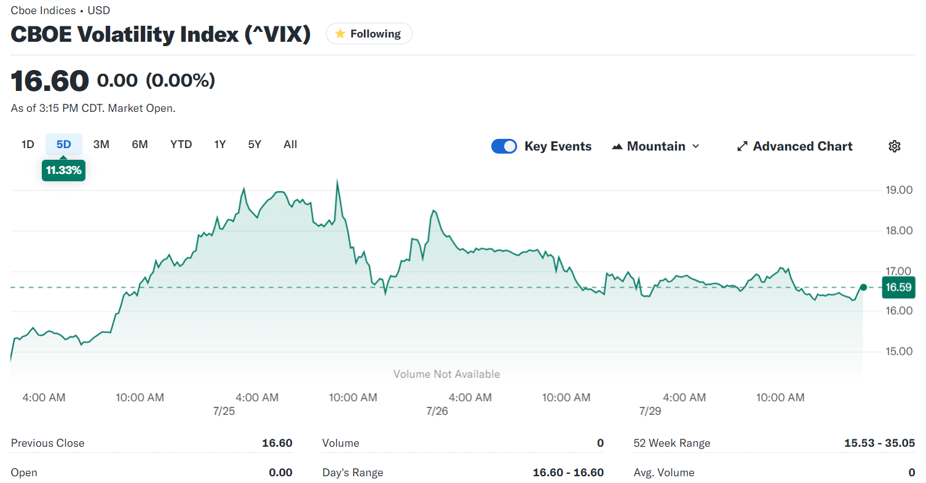Click the 7/25 date axis label
Viewport: 926px width, 483px height.
[x=224, y=411]
